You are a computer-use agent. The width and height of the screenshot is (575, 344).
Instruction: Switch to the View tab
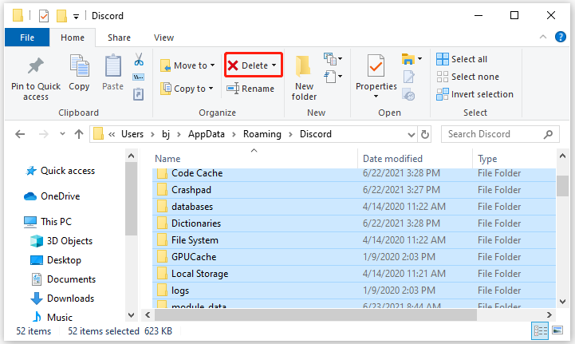(163, 38)
